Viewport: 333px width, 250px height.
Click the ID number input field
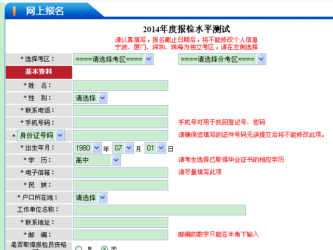120,135
